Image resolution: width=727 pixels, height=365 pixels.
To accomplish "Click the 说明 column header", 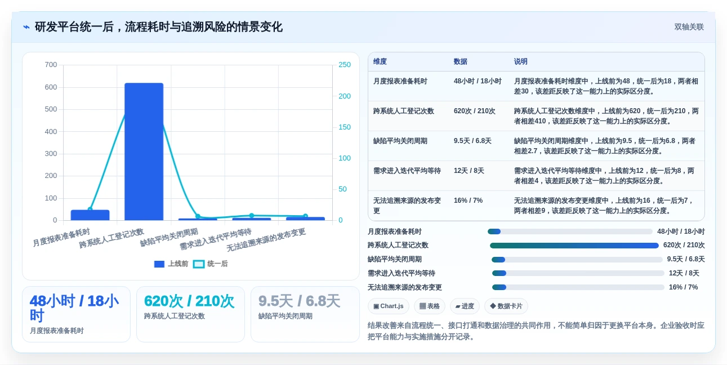I will pos(521,61).
